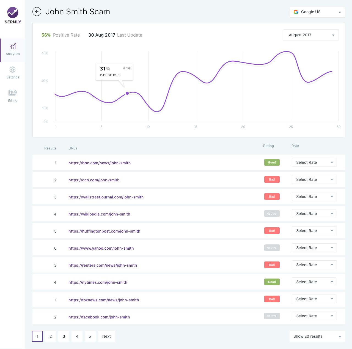This screenshot has height=349, width=352.
Task: Open the reuters.com/news/john-smith link
Action: tap(103, 265)
